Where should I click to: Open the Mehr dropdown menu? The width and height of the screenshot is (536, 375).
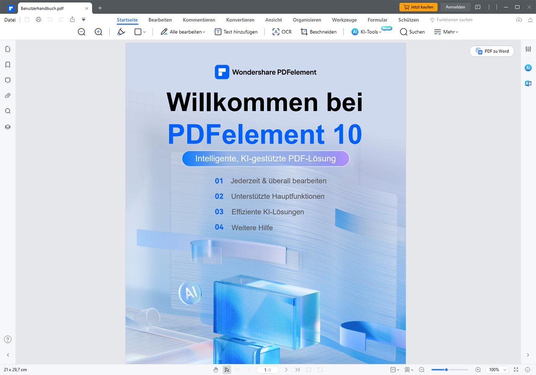446,32
